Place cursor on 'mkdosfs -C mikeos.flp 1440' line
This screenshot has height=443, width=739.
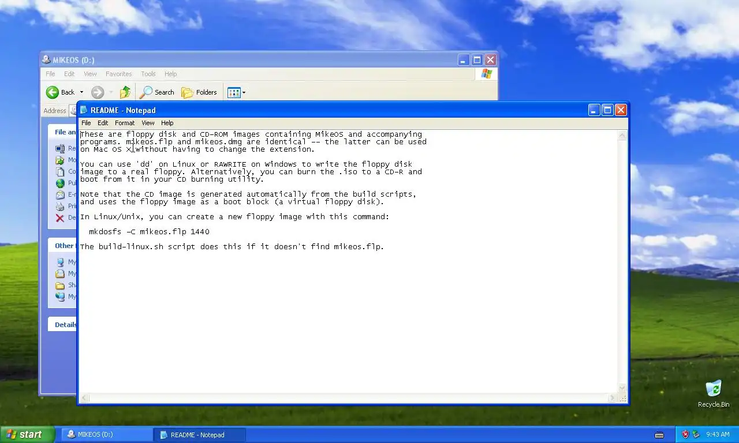click(149, 231)
